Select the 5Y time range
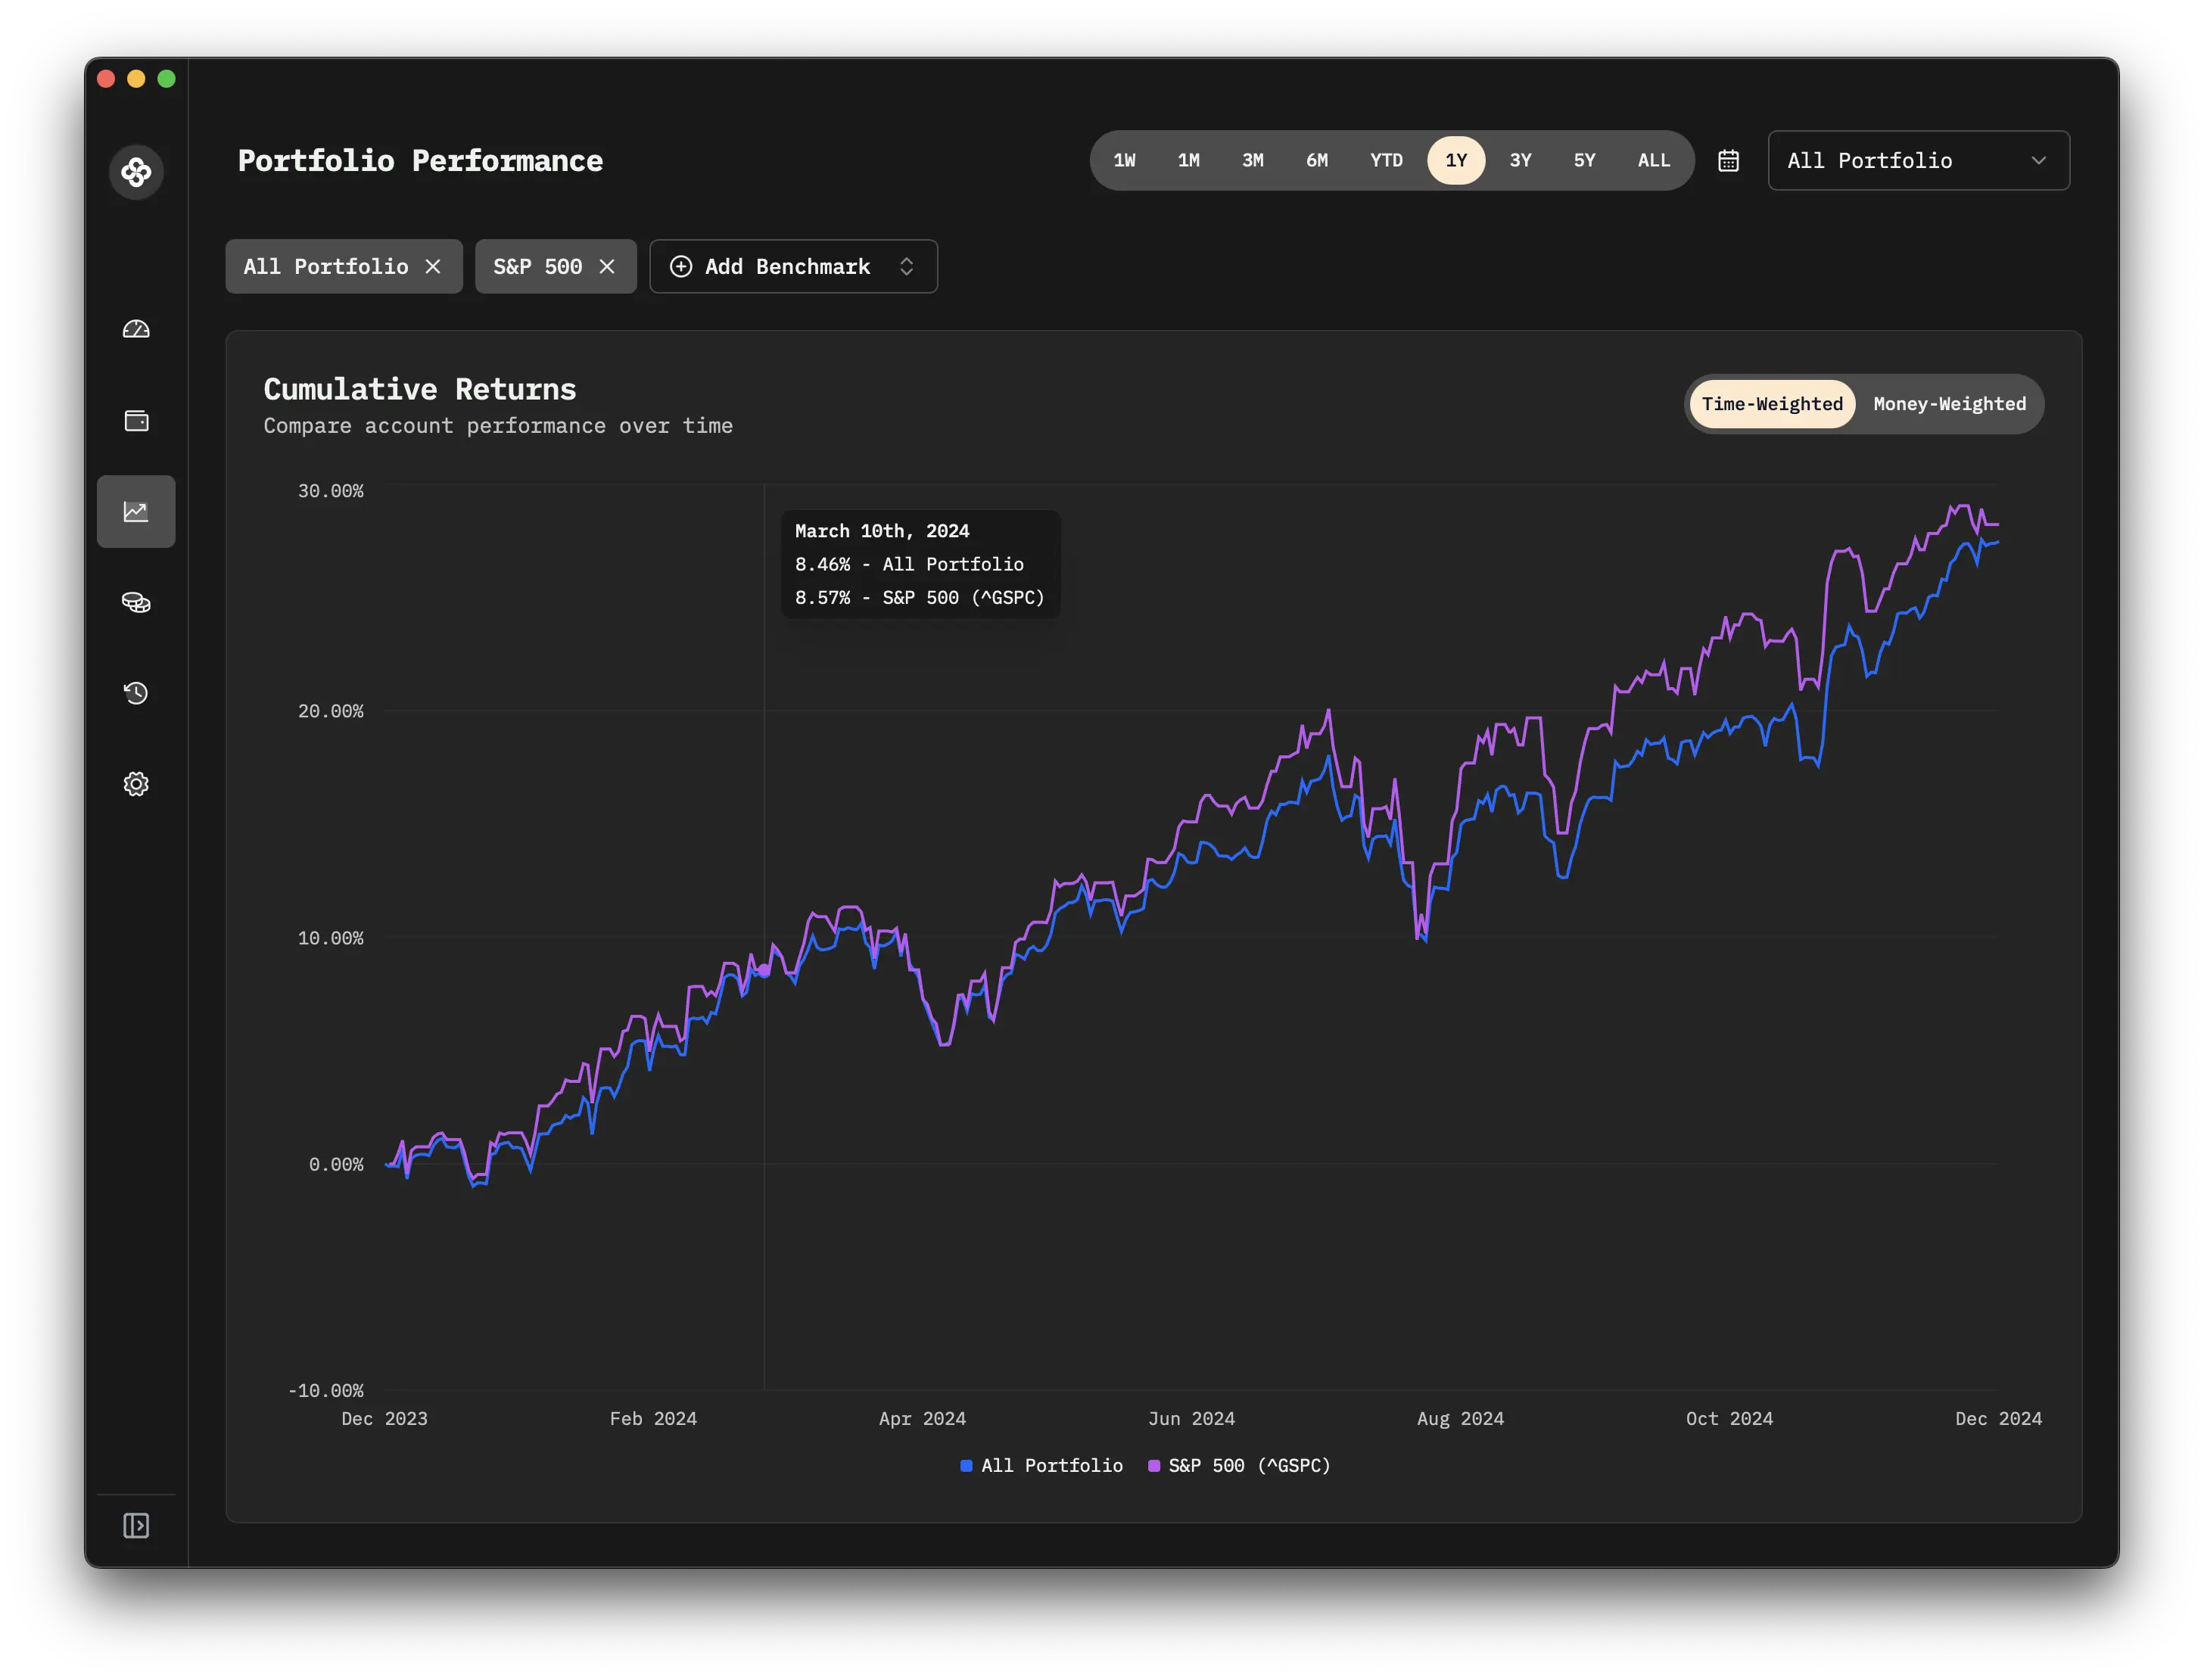2204x1680 pixels. [1584, 160]
